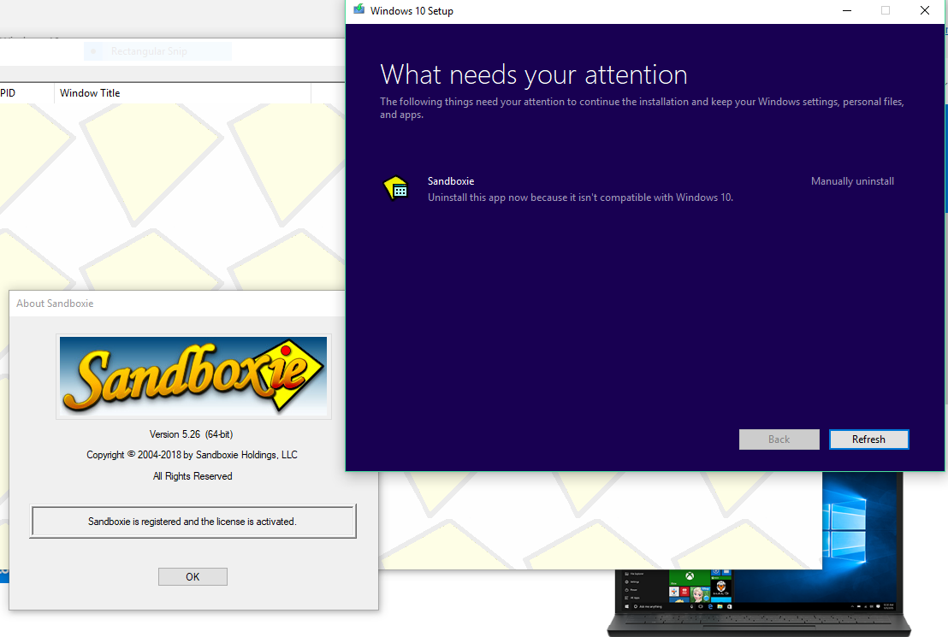Click the 'What needs your attention' heading
The height and width of the screenshot is (637, 948).
tap(533, 75)
